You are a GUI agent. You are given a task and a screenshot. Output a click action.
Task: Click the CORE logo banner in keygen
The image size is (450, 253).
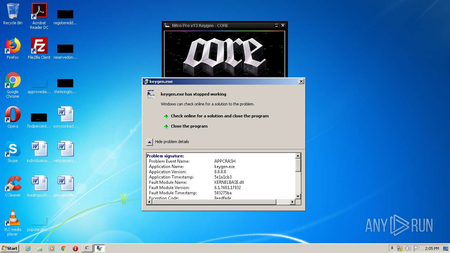click(x=224, y=54)
